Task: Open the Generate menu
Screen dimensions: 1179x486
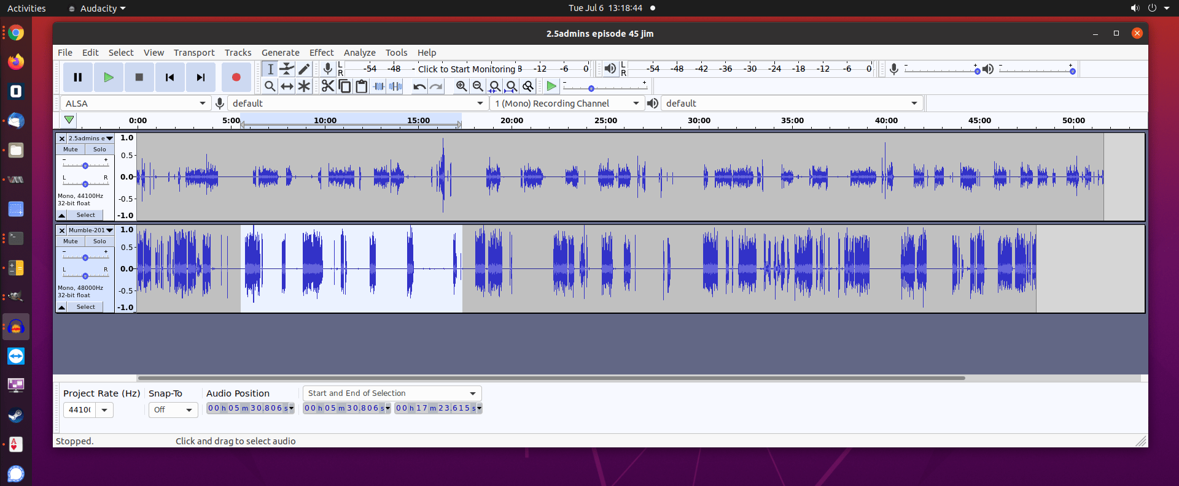Action: (x=281, y=53)
